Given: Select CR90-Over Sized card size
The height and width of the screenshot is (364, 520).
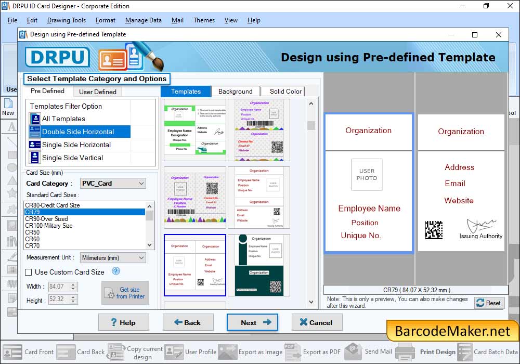Looking at the screenshot, I should pyautogui.click(x=85, y=219).
